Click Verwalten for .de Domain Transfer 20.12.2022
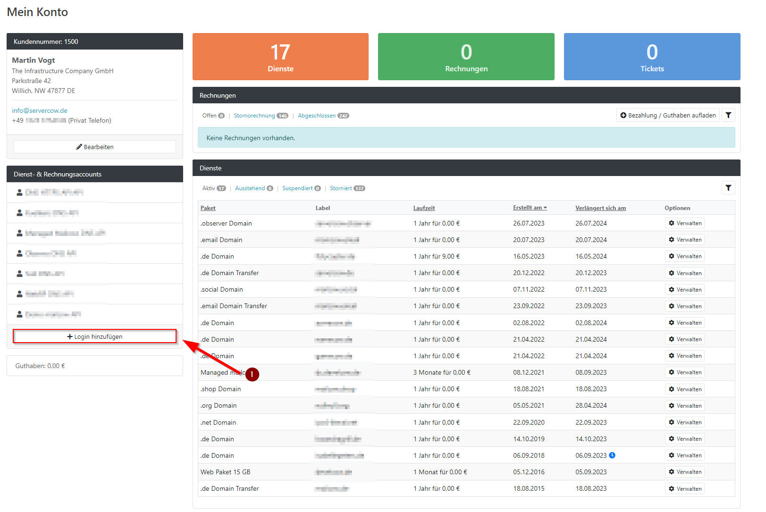Screen dimensions: 766x512 tap(685, 273)
